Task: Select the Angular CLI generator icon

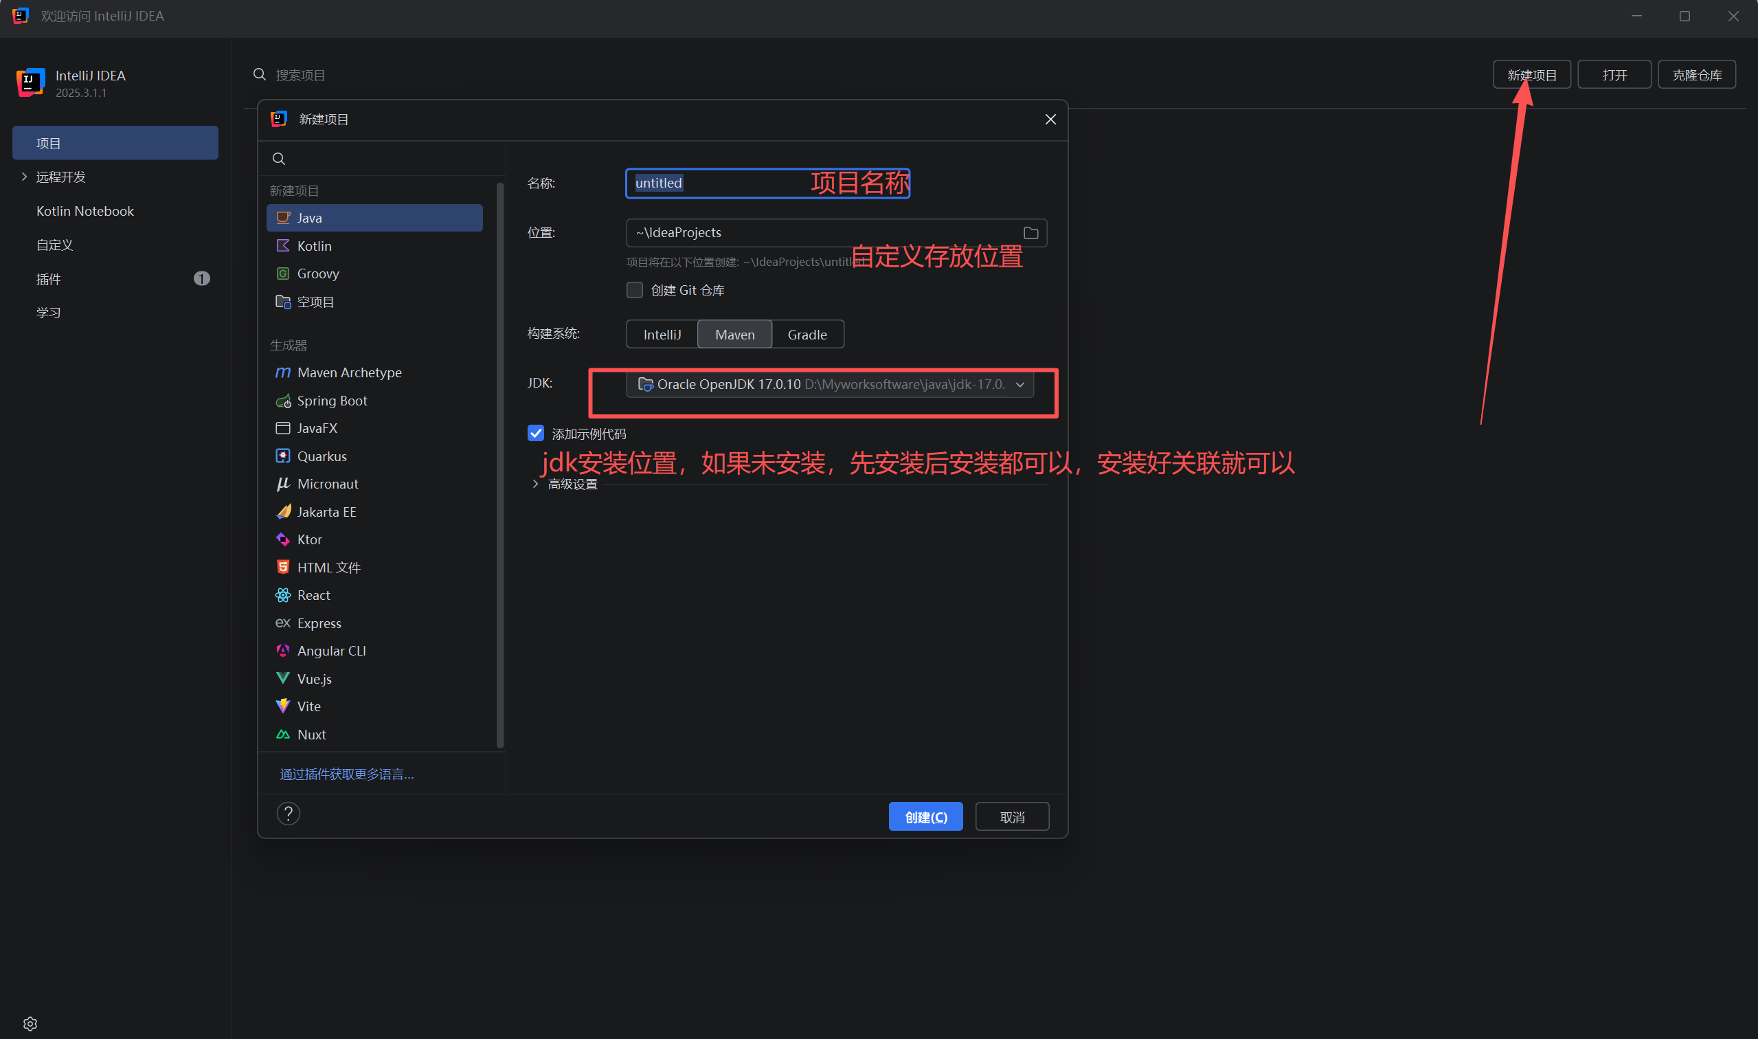Action: 283,651
